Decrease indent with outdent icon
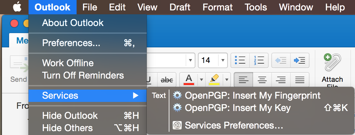355x135 pixels. pyautogui.click(x=281, y=60)
